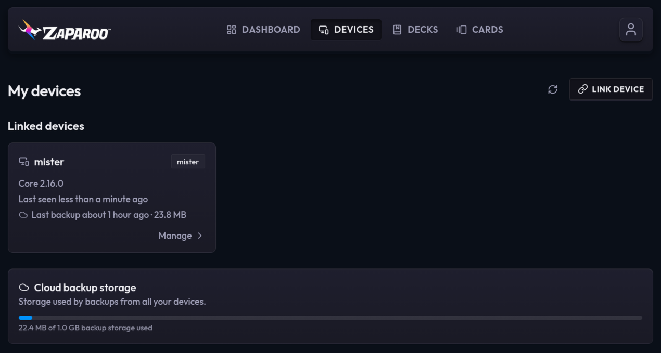Click the Cloud backup storage heading

click(x=85, y=287)
